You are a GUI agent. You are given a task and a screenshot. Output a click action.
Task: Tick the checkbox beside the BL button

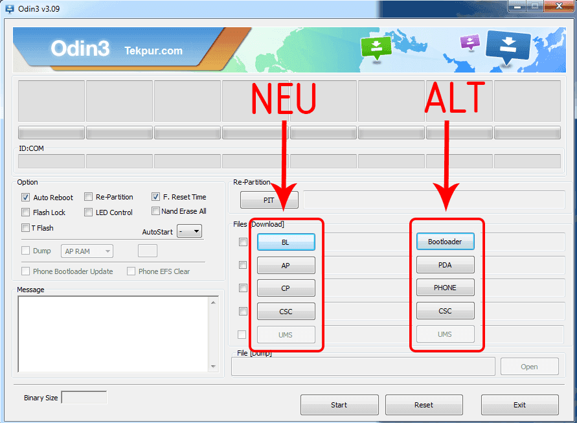click(243, 242)
